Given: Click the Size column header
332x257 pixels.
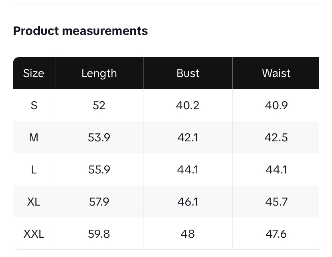Looking at the screenshot, I should pyautogui.click(x=34, y=73).
